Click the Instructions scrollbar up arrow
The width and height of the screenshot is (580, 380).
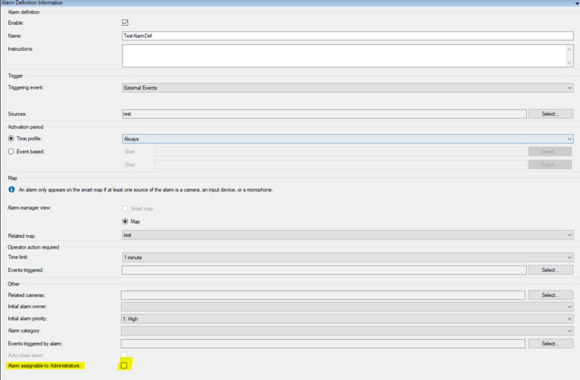pyautogui.click(x=570, y=49)
